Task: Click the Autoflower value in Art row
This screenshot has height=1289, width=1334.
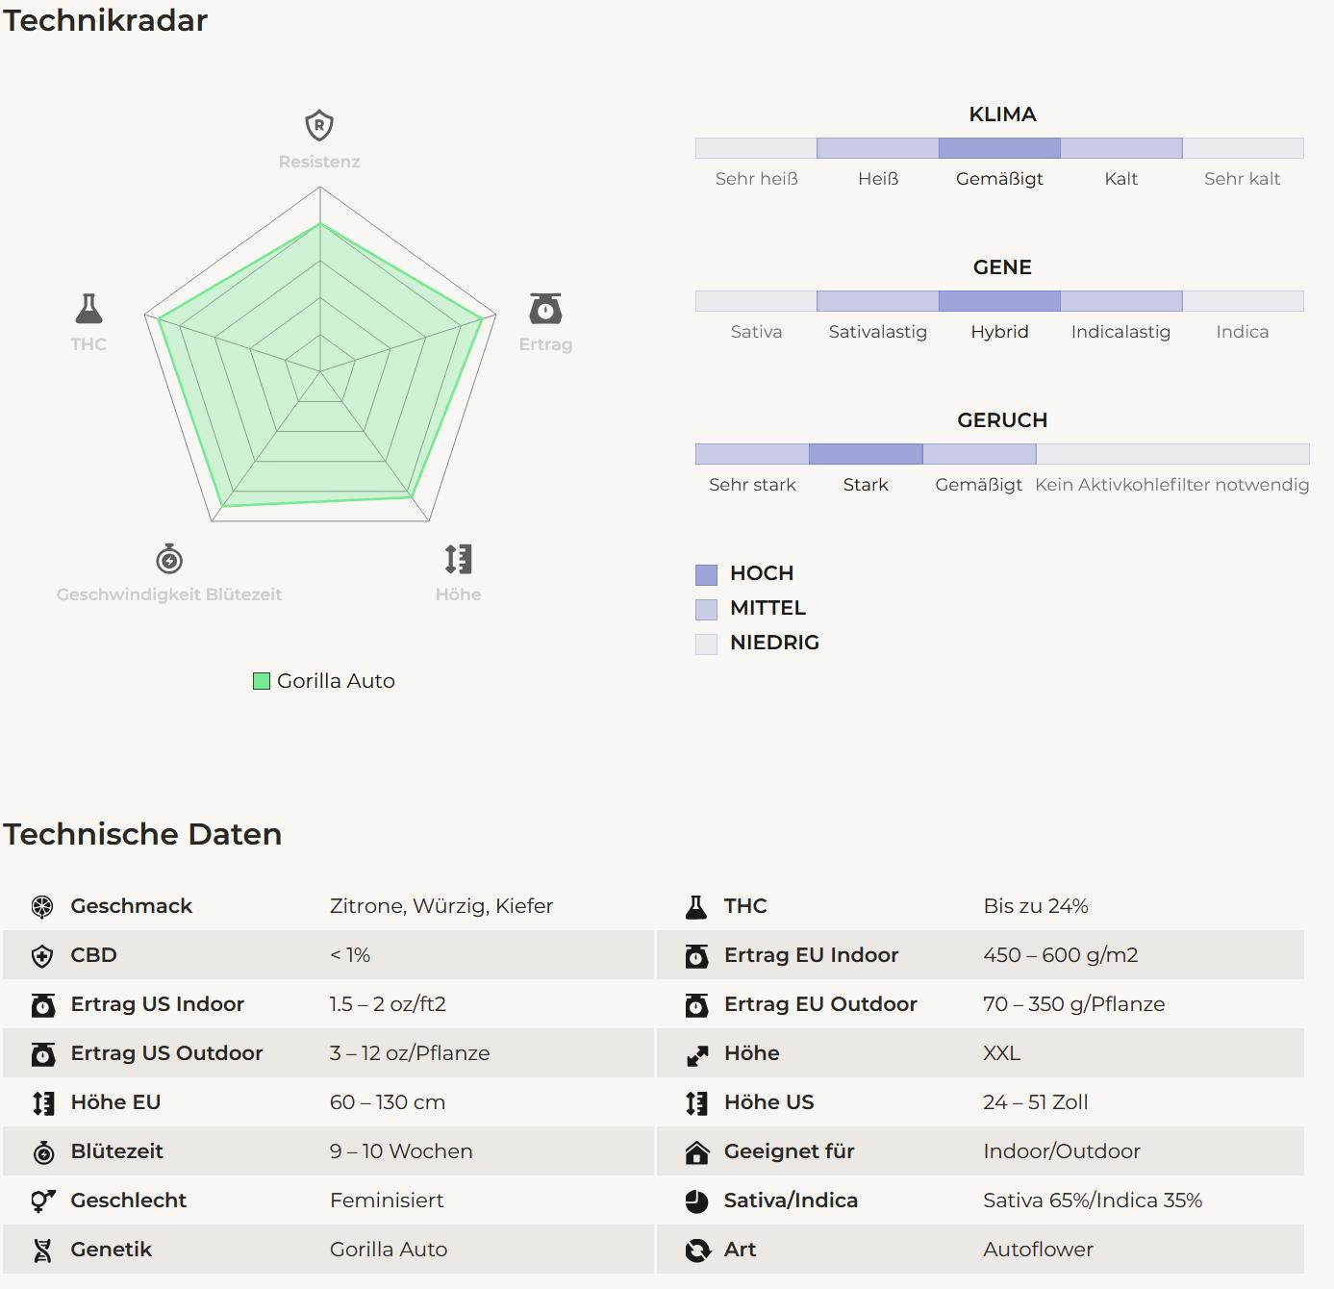Action: coord(1038,1250)
